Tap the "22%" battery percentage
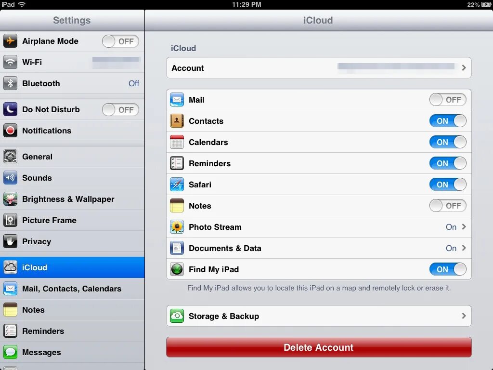Screen dimensions: 493x370 [473, 4]
